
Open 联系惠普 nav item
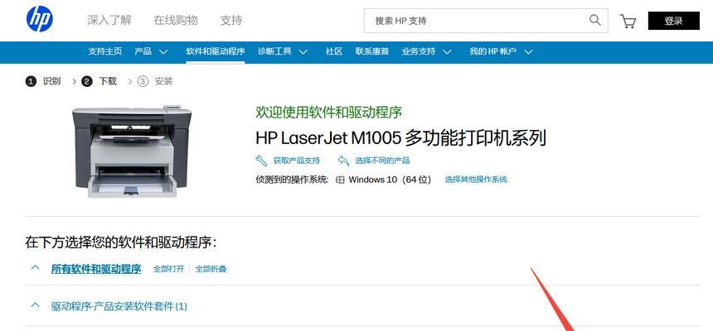tap(372, 52)
